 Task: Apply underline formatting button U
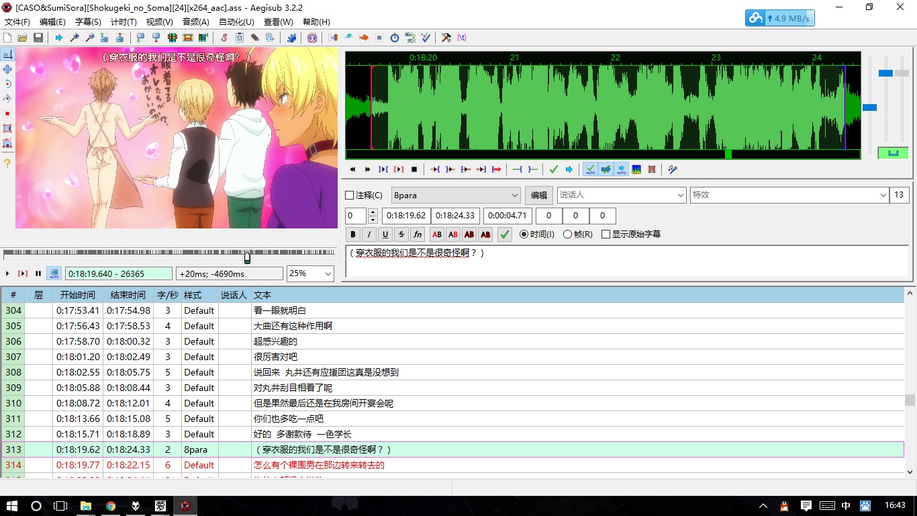pos(385,234)
